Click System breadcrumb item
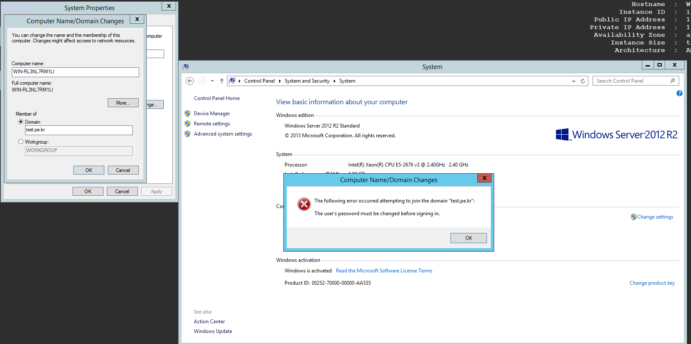 click(x=347, y=81)
